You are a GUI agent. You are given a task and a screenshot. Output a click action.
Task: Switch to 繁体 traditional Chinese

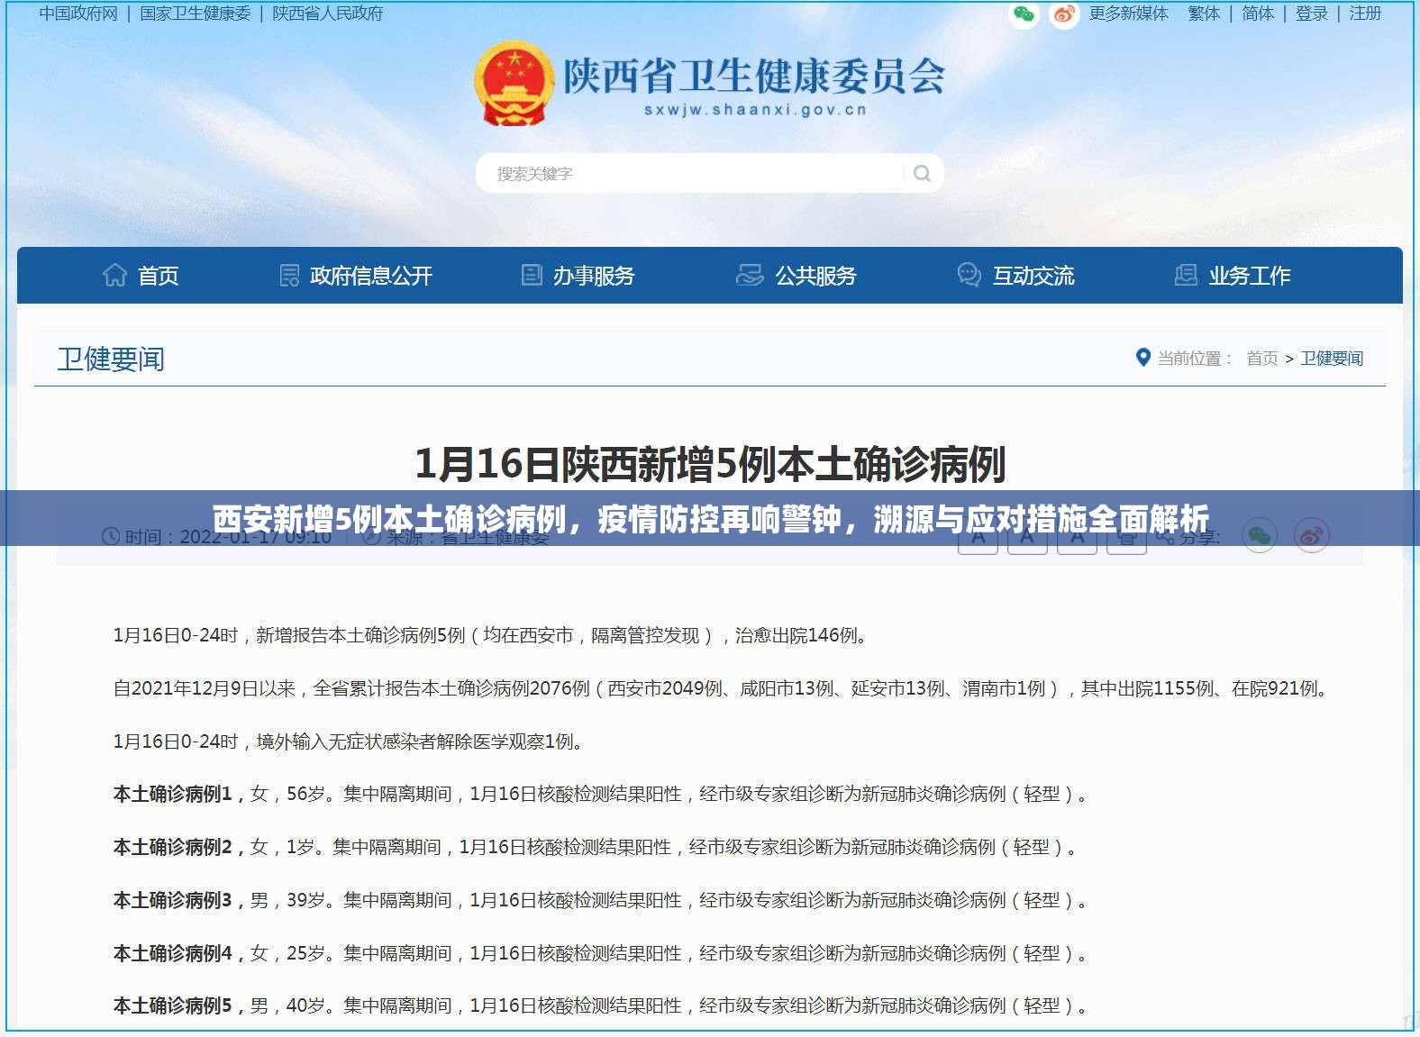point(1204,14)
